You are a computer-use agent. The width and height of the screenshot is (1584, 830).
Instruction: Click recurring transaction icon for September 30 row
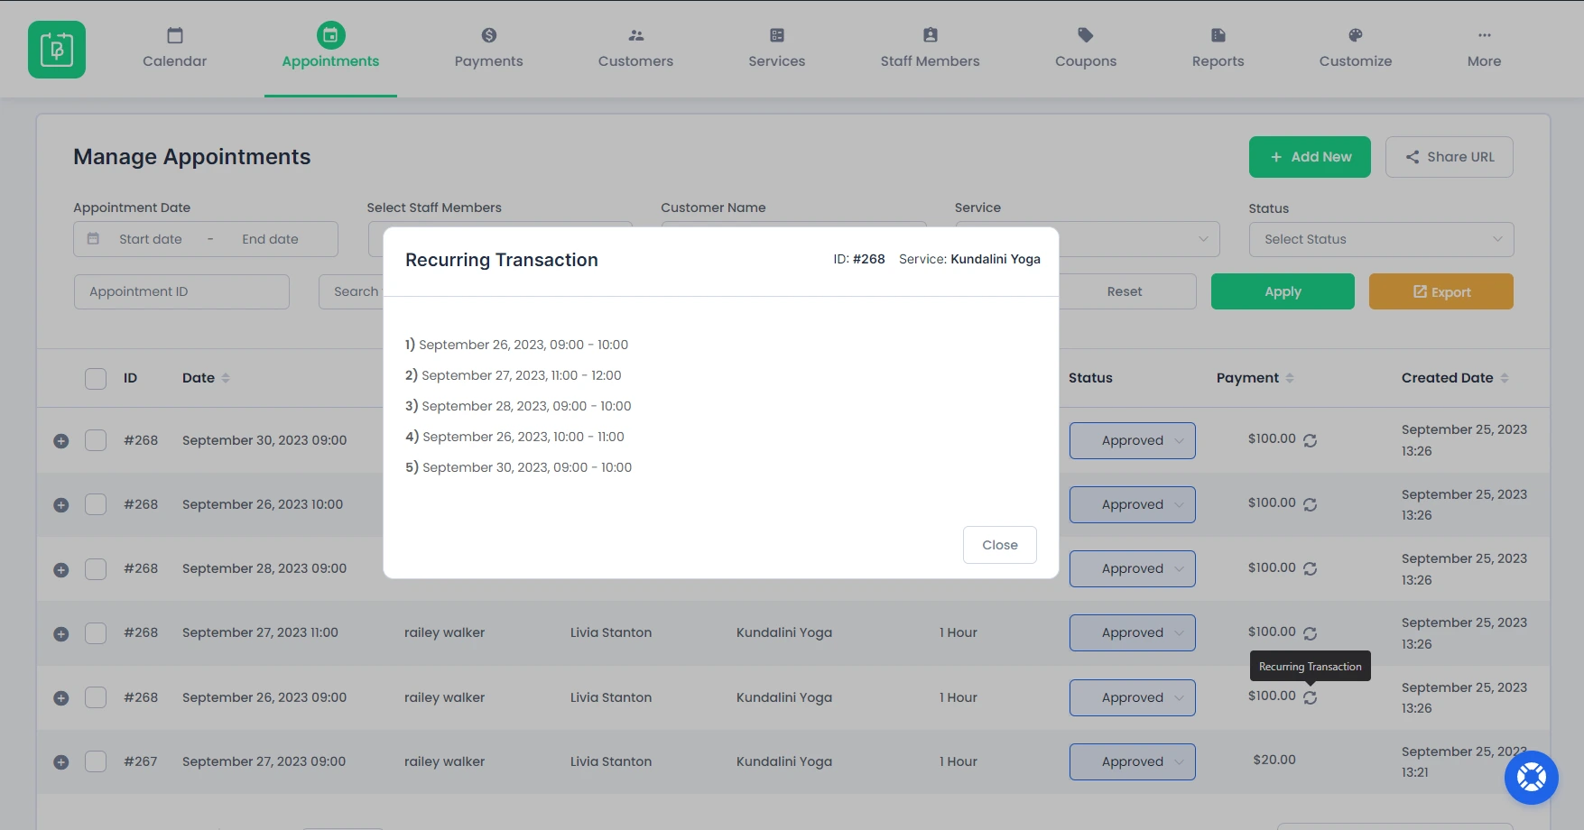[1310, 440]
